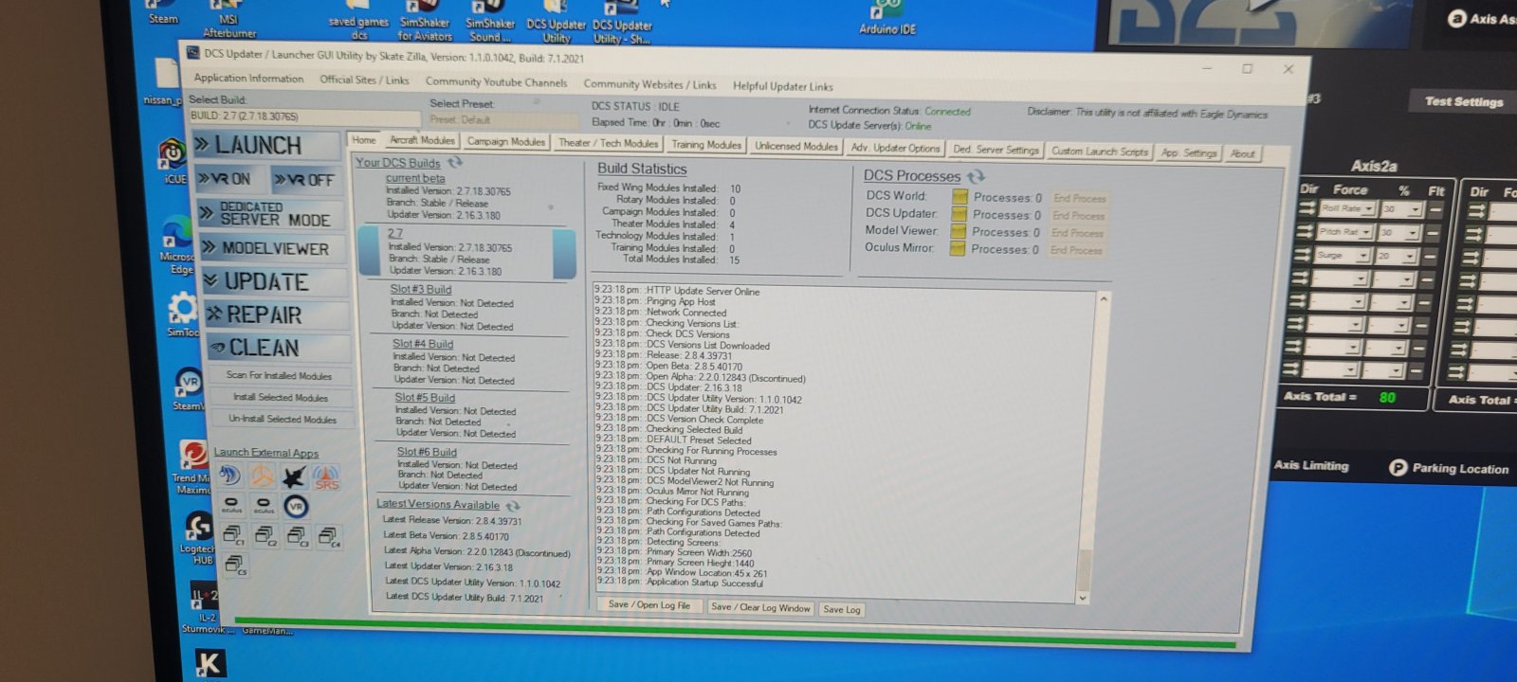Click DCS Updater process status color indicator

tap(959, 214)
